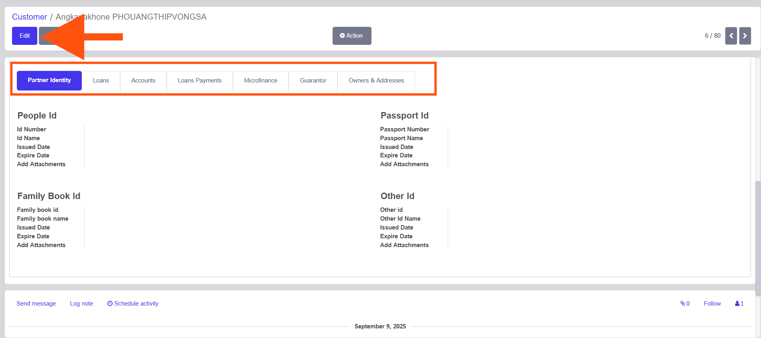This screenshot has width=761, height=338.
Task: Open the Accounts tab
Action: 143,80
